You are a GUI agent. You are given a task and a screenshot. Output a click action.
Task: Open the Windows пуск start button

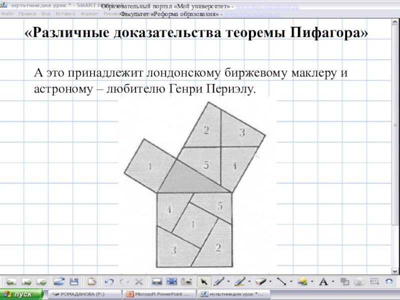(21, 294)
